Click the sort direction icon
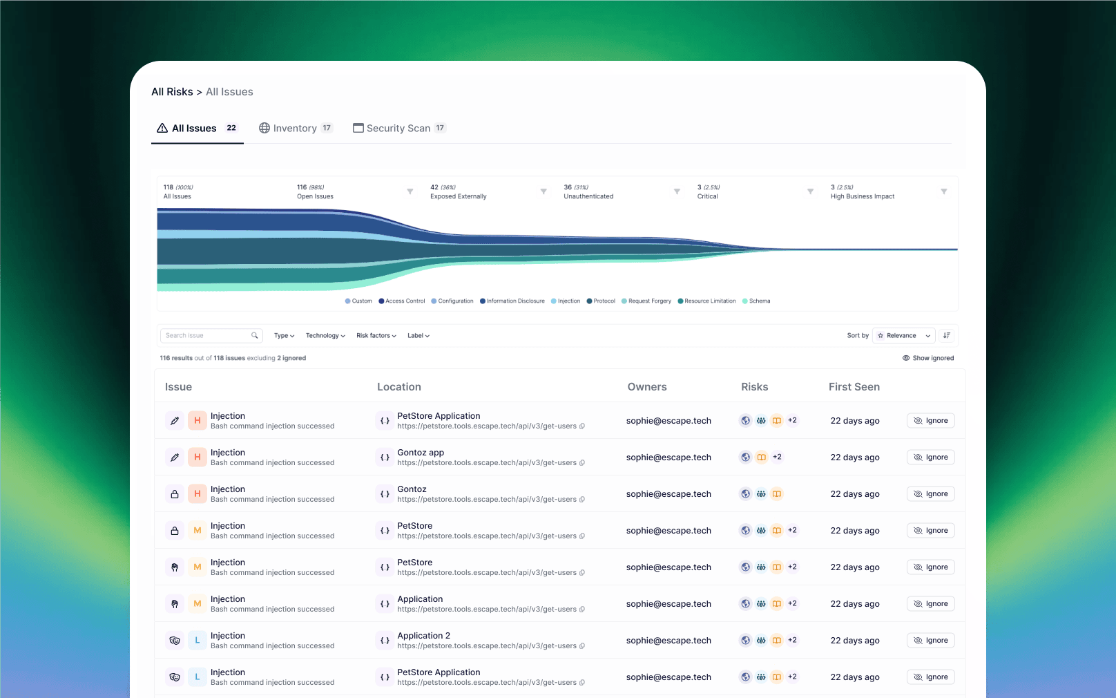 pyautogui.click(x=947, y=336)
